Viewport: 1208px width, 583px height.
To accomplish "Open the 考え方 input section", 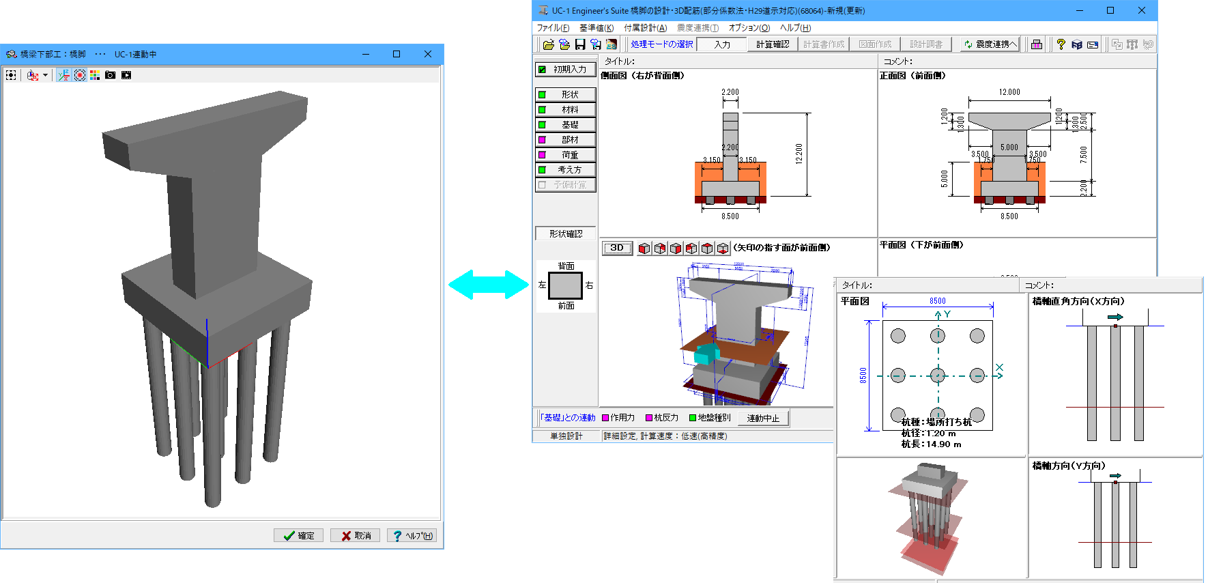I will [x=566, y=169].
